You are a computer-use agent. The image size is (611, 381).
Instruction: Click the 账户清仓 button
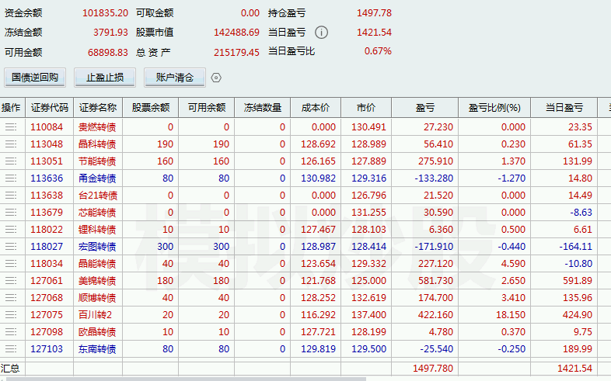174,78
